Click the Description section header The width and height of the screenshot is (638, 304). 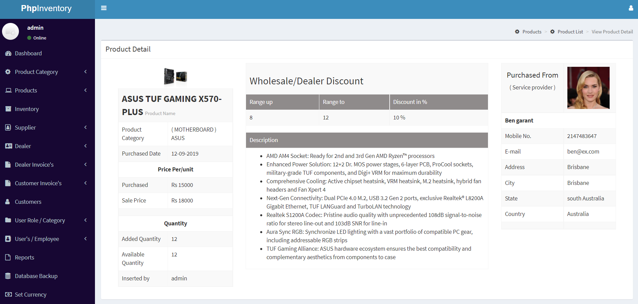(x=367, y=140)
